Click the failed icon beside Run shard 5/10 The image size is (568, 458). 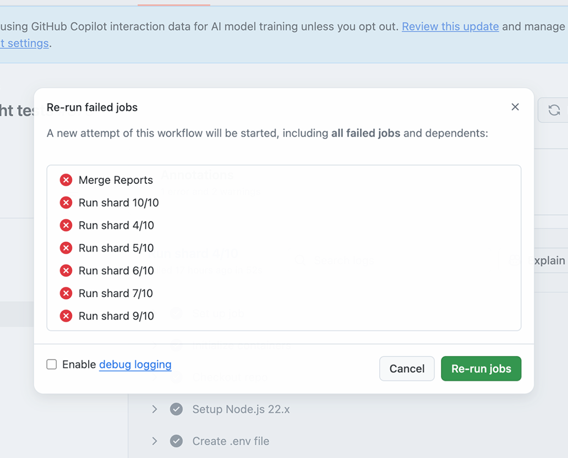coord(66,248)
